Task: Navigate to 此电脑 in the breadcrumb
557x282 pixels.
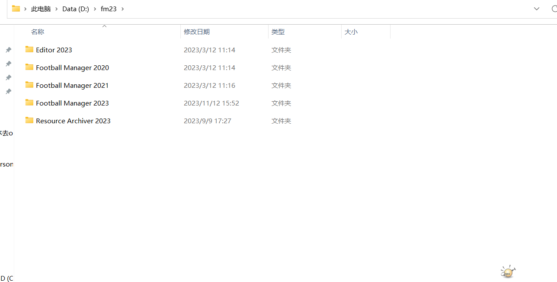Action: coord(41,9)
